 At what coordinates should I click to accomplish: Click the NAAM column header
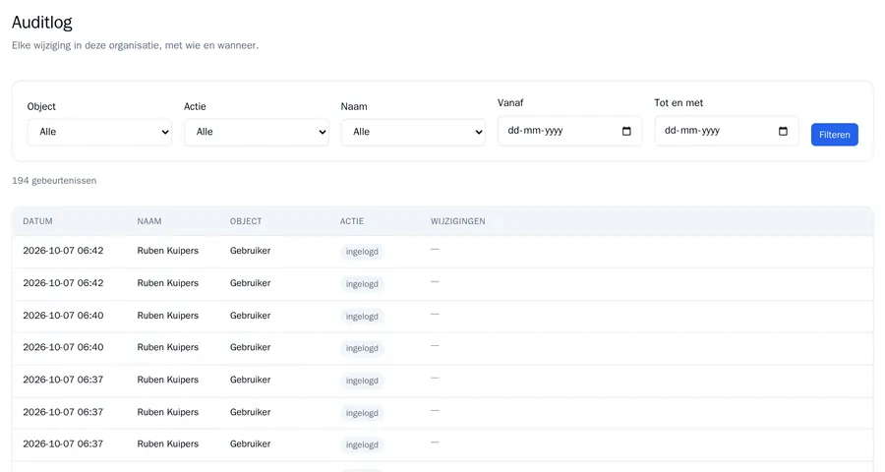[149, 221]
